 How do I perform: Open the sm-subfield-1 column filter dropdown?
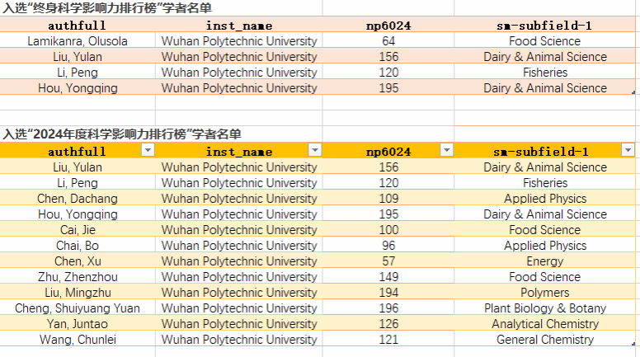tap(628, 150)
